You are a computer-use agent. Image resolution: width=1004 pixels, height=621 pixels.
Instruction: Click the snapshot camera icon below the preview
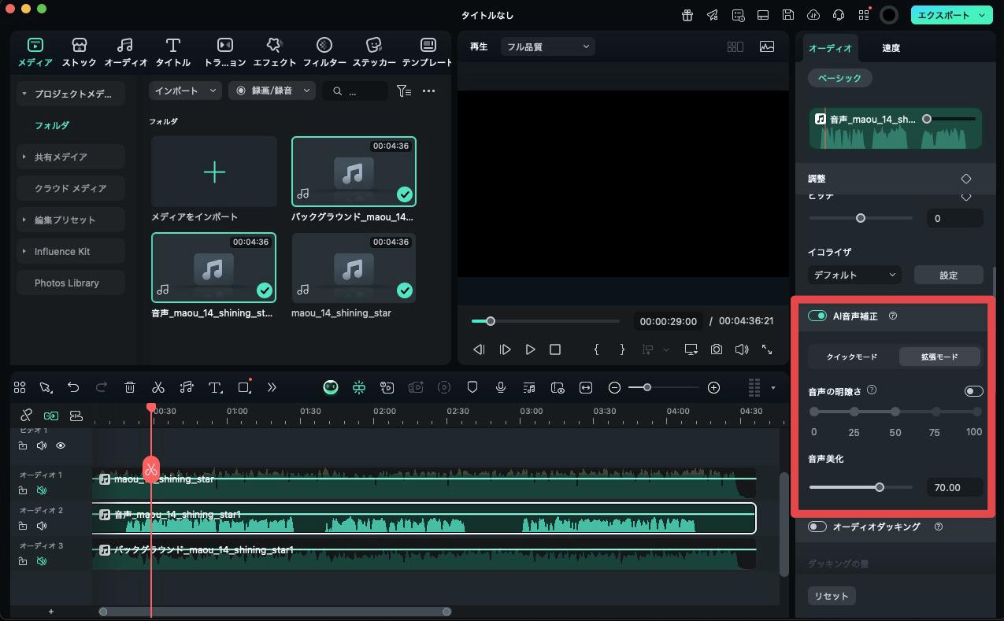pyautogui.click(x=716, y=349)
